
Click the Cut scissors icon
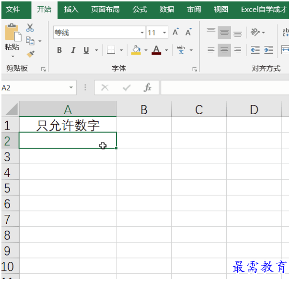[30, 28]
